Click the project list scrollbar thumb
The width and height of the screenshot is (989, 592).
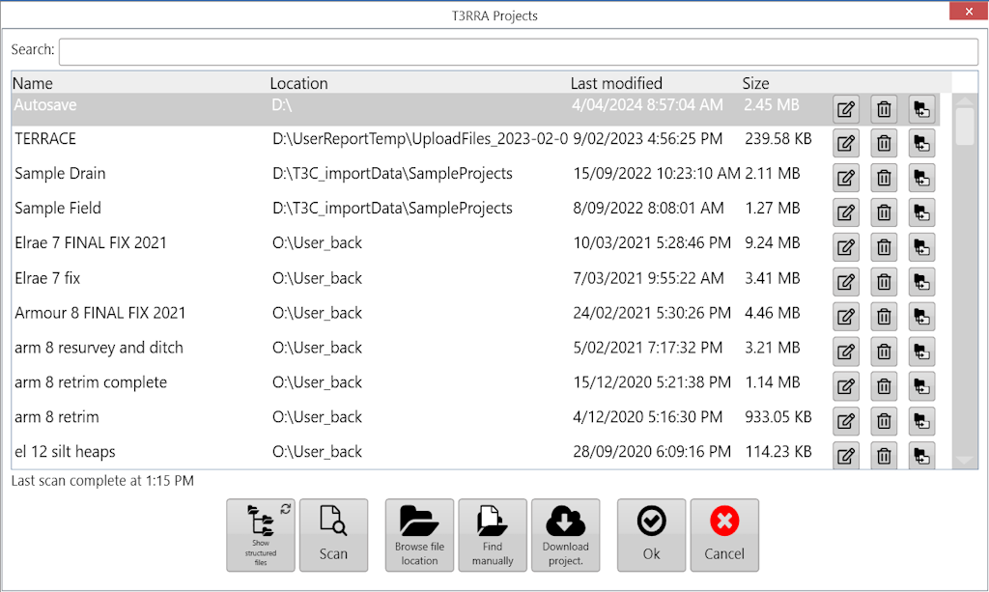pyautogui.click(x=965, y=127)
